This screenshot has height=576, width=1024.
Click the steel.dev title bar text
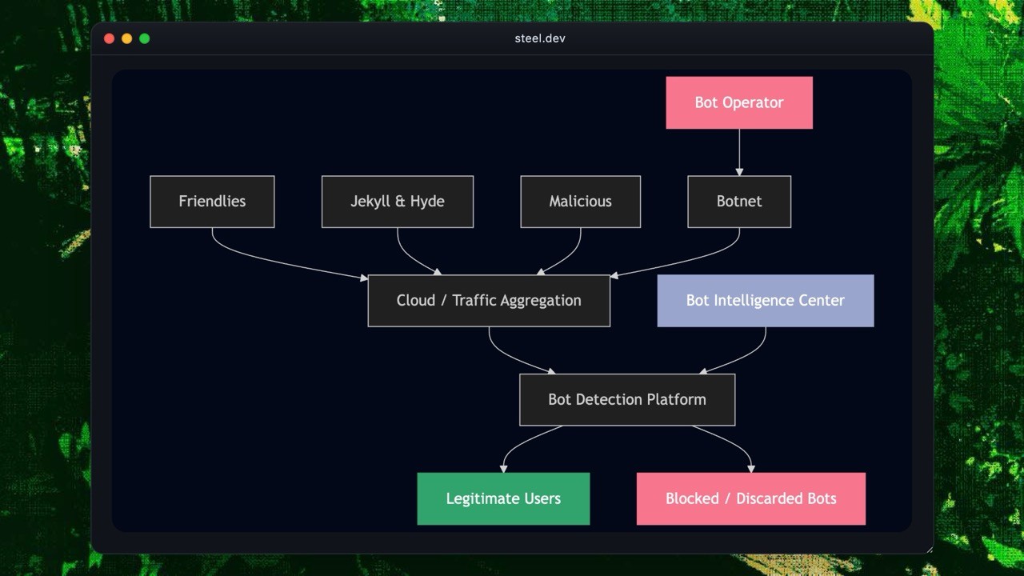pyautogui.click(x=540, y=38)
